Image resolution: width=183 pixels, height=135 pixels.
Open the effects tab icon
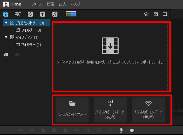click(18, 14)
